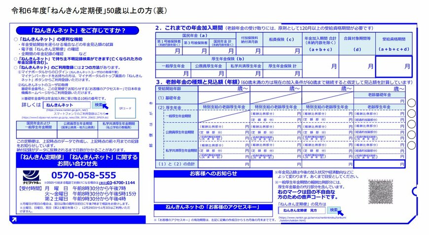Click table header 国民年金(a)
429x235 pixels.
(x=195, y=35)
